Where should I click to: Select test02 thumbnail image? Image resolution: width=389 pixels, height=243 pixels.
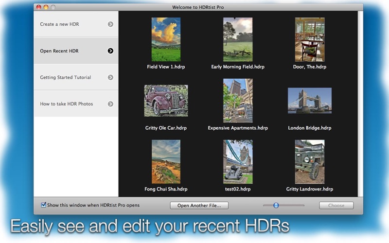click(238, 162)
